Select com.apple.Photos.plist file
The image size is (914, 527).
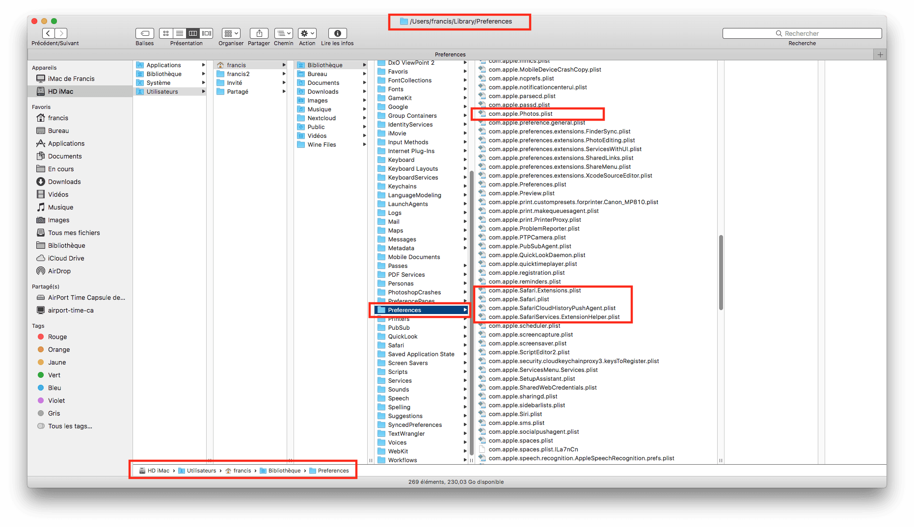(520, 113)
